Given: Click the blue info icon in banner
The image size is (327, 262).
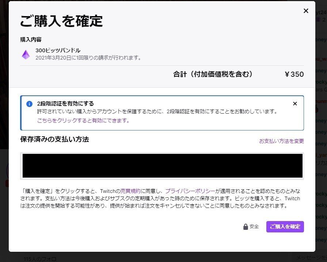Looking at the screenshot, I should click(x=29, y=104).
